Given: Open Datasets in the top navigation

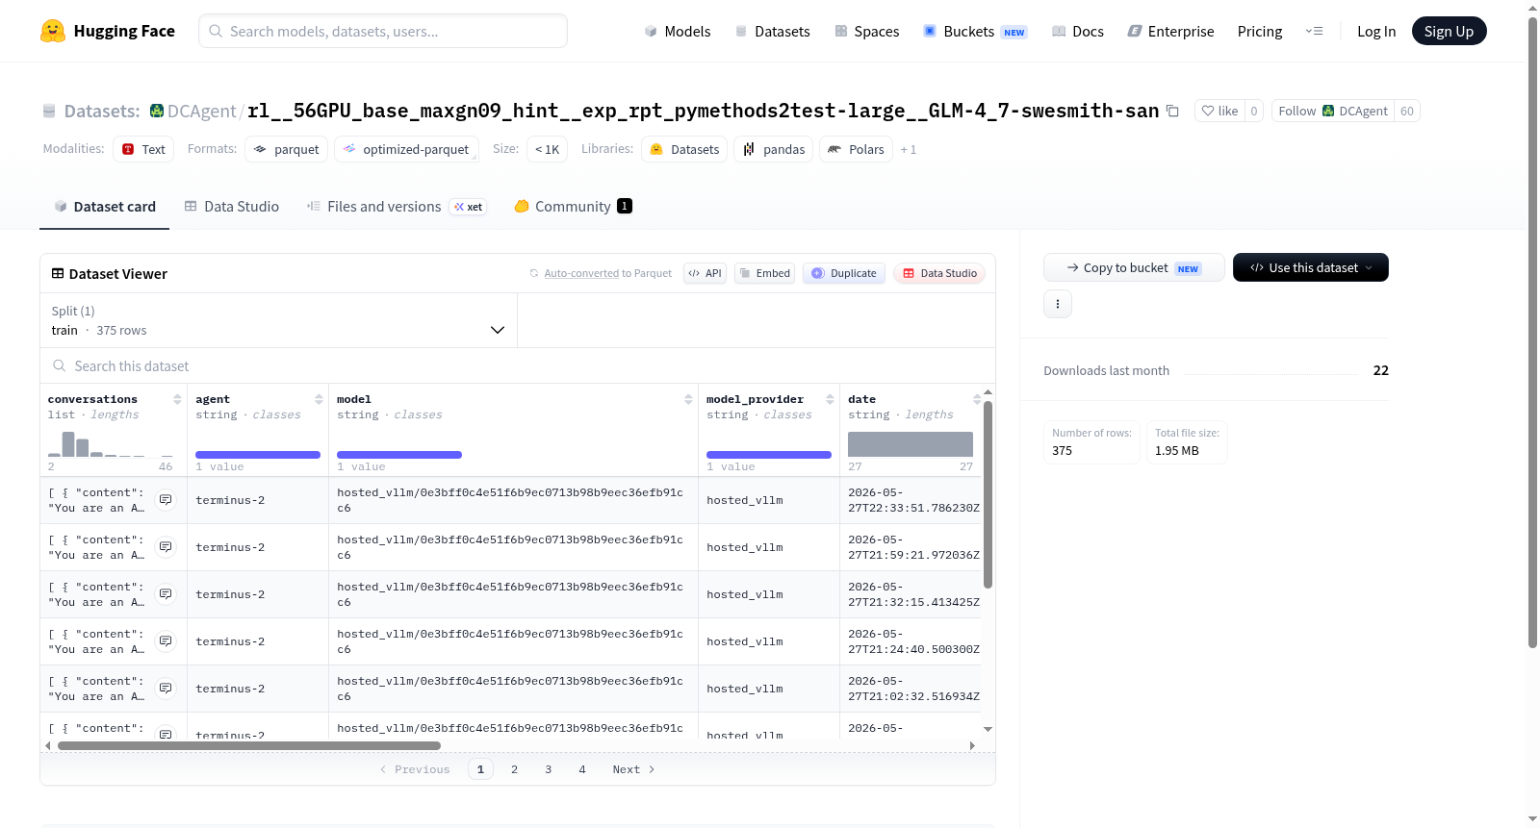Looking at the screenshot, I should coord(772,31).
